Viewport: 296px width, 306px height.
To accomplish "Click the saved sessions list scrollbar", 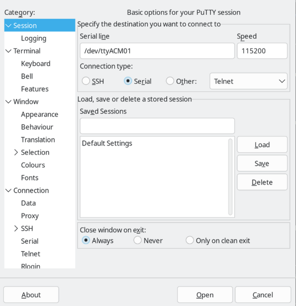I will click(230, 177).
